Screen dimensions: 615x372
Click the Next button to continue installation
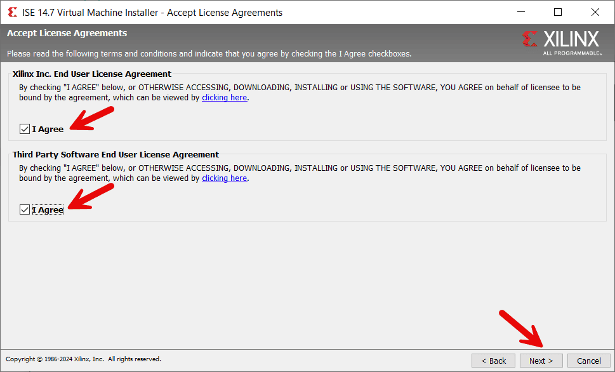pyautogui.click(x=541, y=361)
